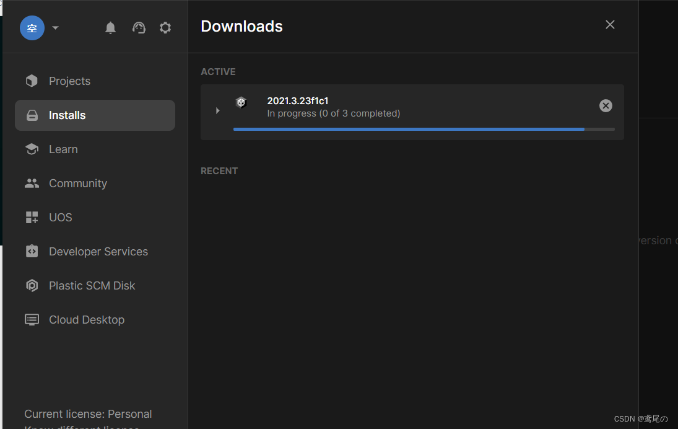
Task: Expand the 2021.3.23f1c1 download details
Action: [217, 111]
